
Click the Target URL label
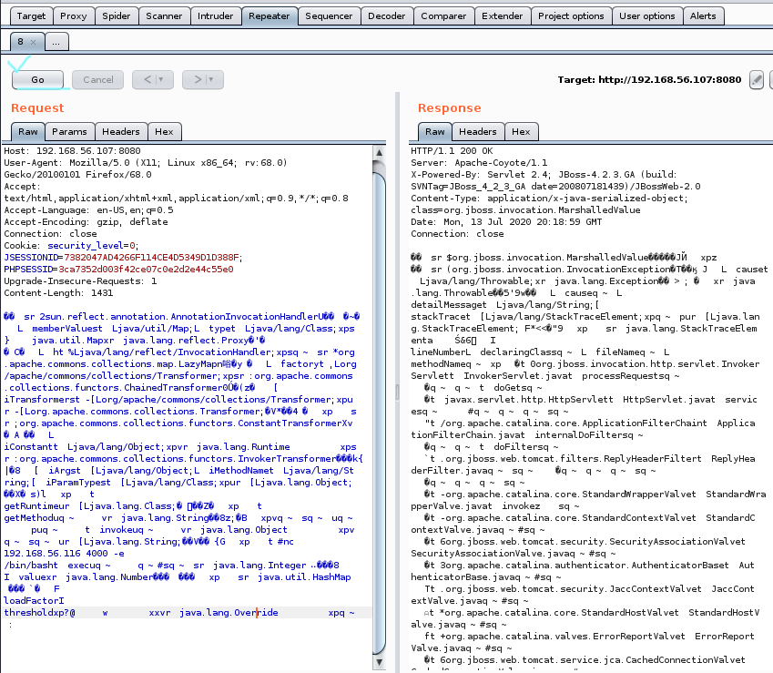[649, 80]
